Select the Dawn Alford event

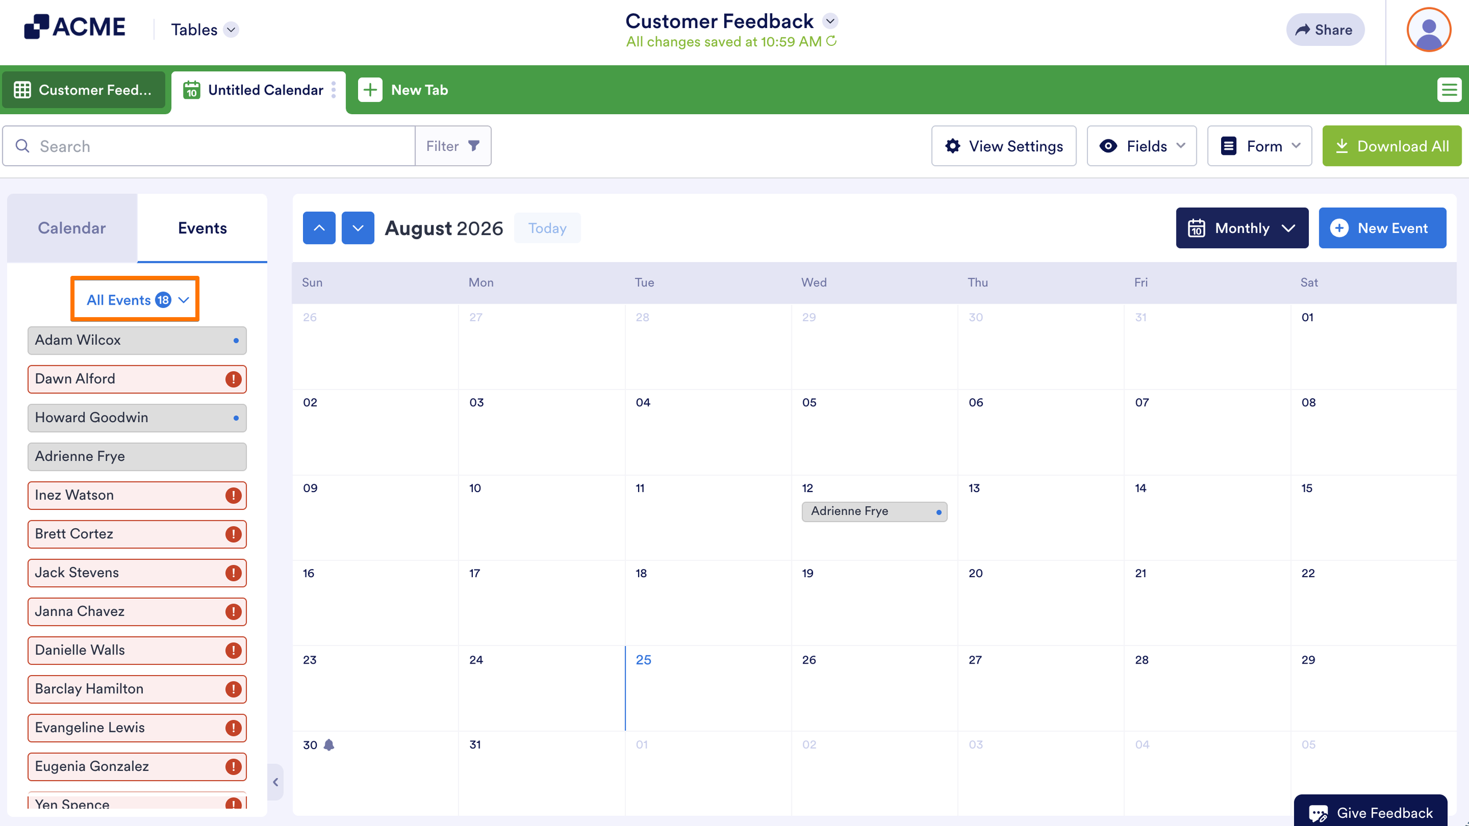(137, 379)
